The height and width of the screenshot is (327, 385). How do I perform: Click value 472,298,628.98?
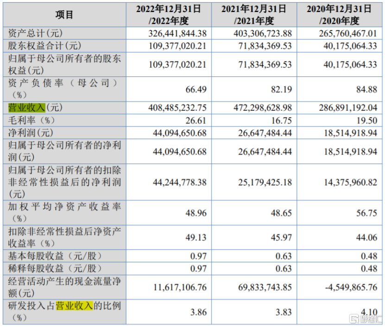tap(263, 108)
